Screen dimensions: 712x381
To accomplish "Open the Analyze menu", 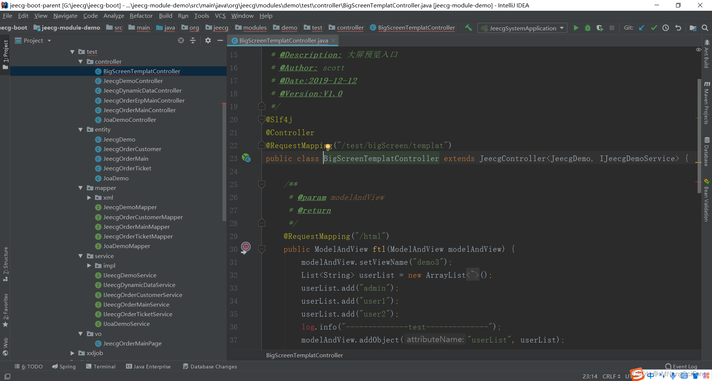I will pyautogui.click(x=113, y=16).
